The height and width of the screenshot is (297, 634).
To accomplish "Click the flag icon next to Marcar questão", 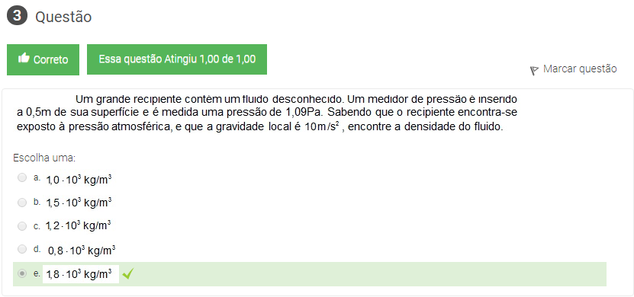I will 535,71.
